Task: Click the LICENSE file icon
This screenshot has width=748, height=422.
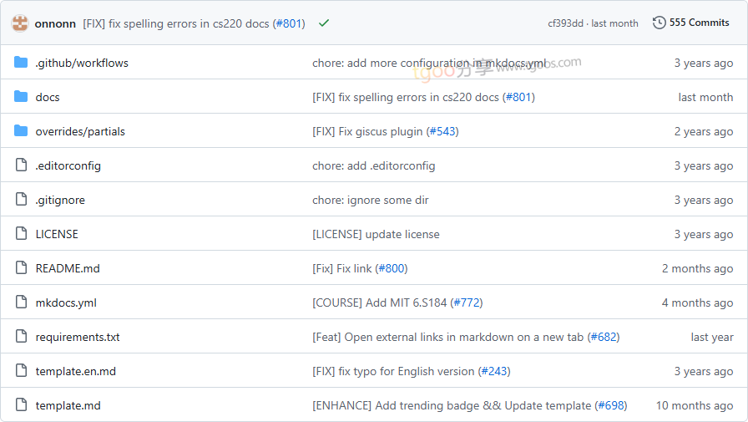Action: click(21, 234)
